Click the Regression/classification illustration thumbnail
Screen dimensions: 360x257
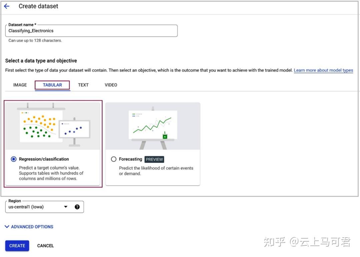pos(53,125)
